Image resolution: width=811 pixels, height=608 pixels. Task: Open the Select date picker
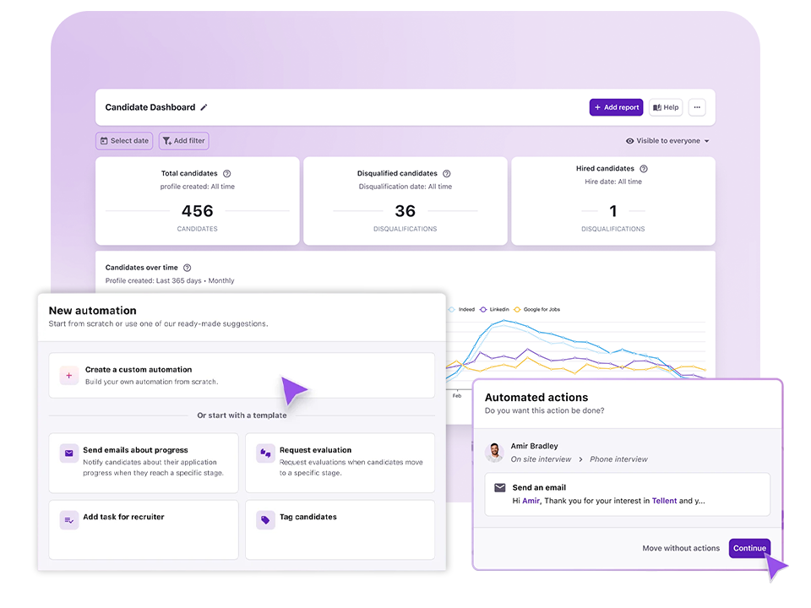pos(124,141)
